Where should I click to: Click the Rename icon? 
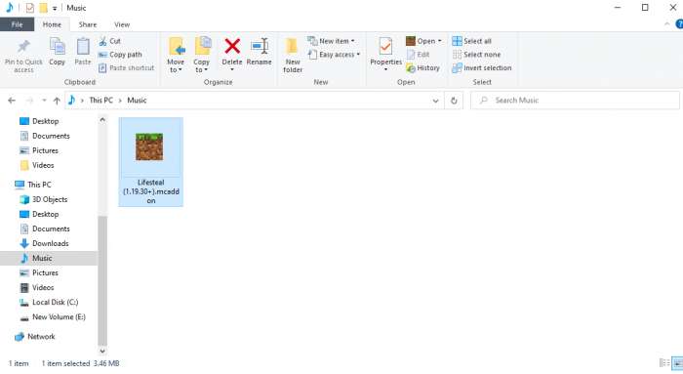pyautogui.click(x=260, y=46)
